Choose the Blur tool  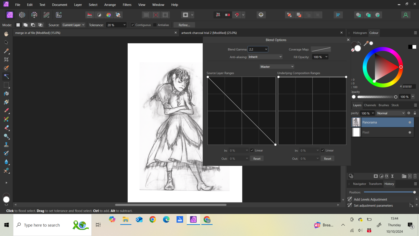[x=6, y=161]
